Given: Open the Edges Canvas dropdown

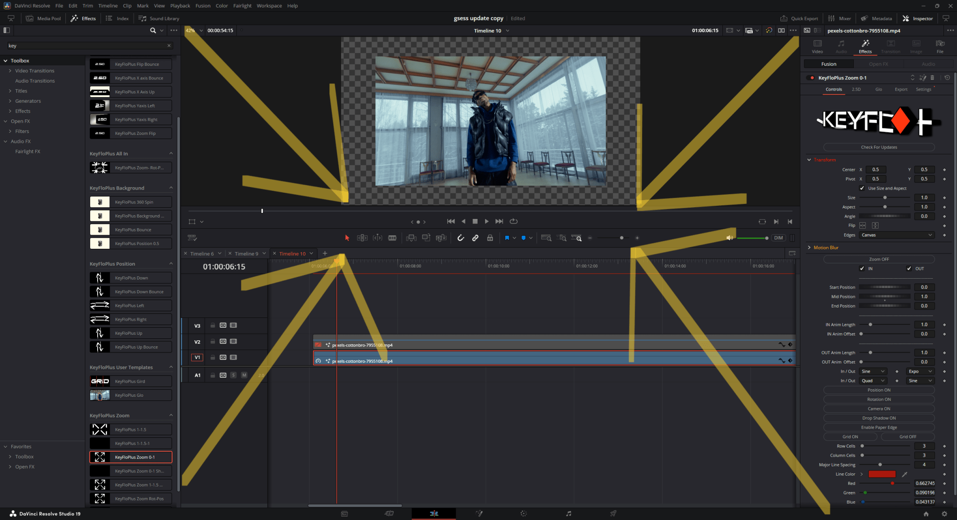Looking at the screenshot, I should pos(896,235).
